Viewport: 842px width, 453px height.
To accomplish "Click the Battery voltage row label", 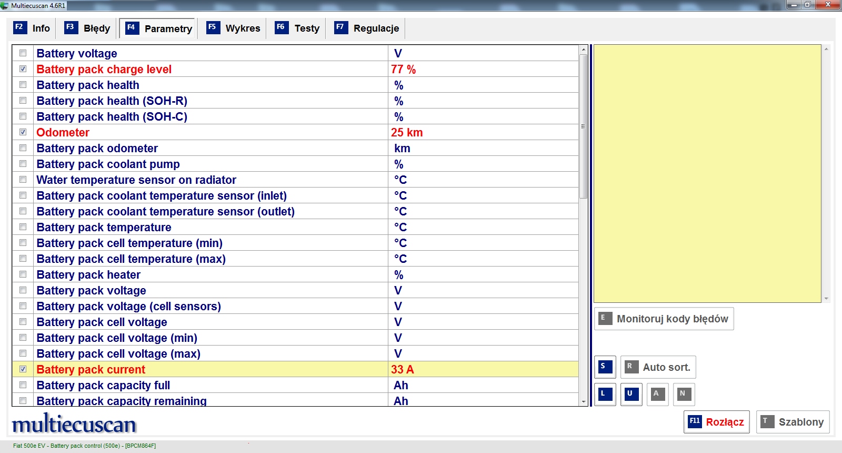I will (77, 53).
